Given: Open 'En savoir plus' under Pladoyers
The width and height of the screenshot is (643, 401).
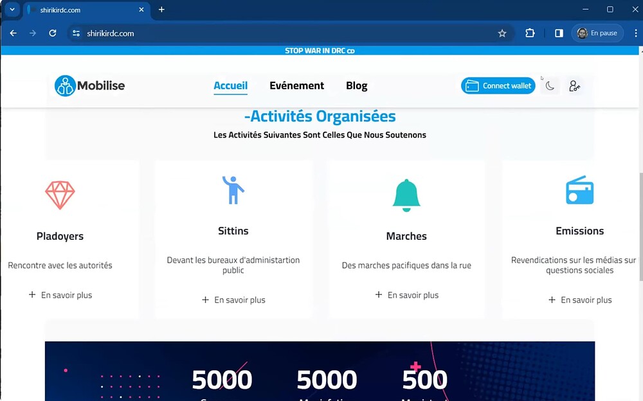Looking at the screenshot, I should click(x=60, y=295).
